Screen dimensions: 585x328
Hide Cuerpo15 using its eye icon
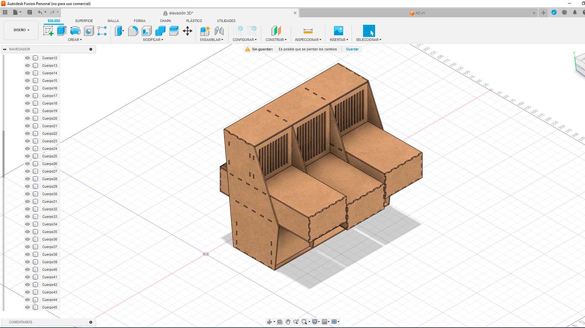point(27,81)
